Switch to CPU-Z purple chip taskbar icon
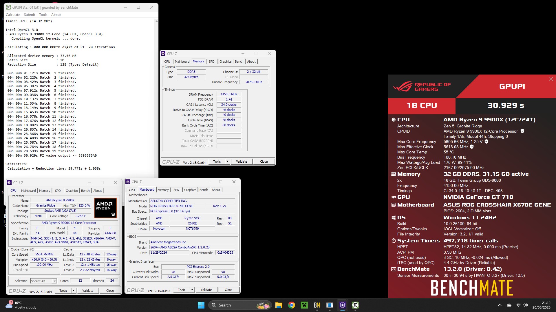The image size is (556, 312). tap(343, 305)
